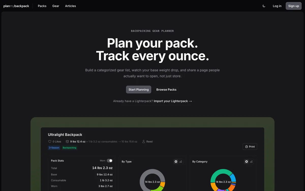
Task: Click the Reed author name
Action: point(149,142)
